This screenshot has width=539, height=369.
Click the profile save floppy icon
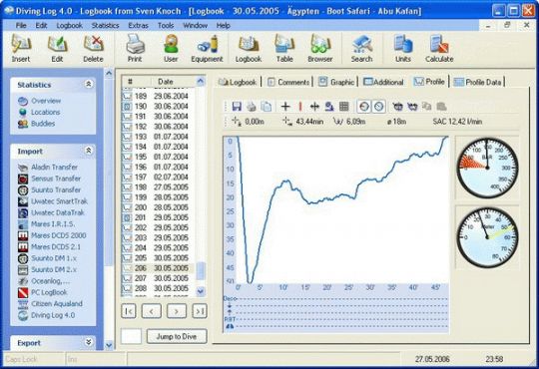[x=237, y=107]
